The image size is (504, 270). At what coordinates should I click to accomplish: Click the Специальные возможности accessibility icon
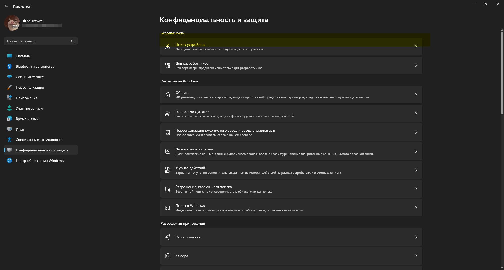click(x=9, y=139)
